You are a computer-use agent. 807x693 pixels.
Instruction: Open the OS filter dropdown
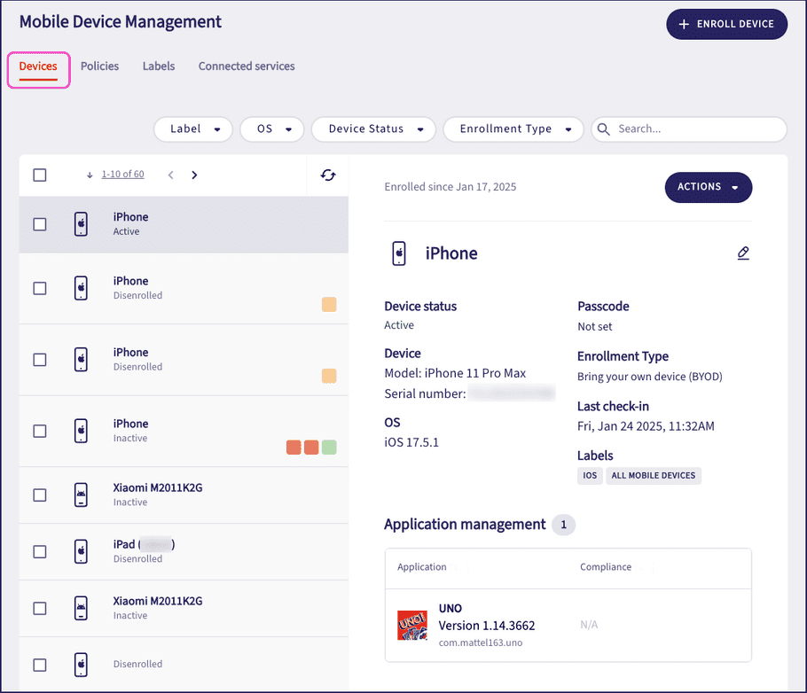[271, 129]
